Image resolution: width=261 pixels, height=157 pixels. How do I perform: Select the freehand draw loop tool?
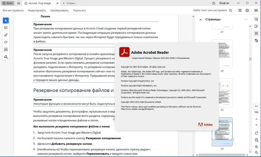(x=6, y=42)
